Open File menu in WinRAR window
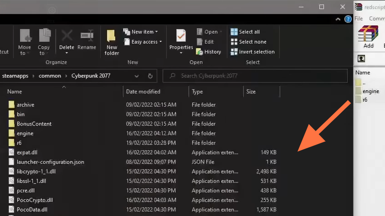 pyautogui.click(x=359, y=19)
